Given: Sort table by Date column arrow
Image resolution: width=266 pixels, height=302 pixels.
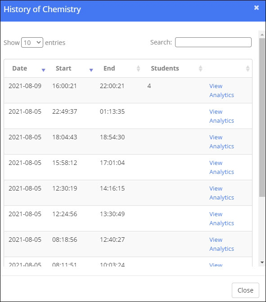Looking at the screenshot, I should tap(43, 70).
